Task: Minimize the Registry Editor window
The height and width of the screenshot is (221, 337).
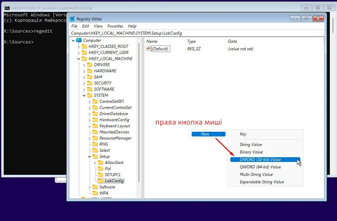Action: pos(295,19)
